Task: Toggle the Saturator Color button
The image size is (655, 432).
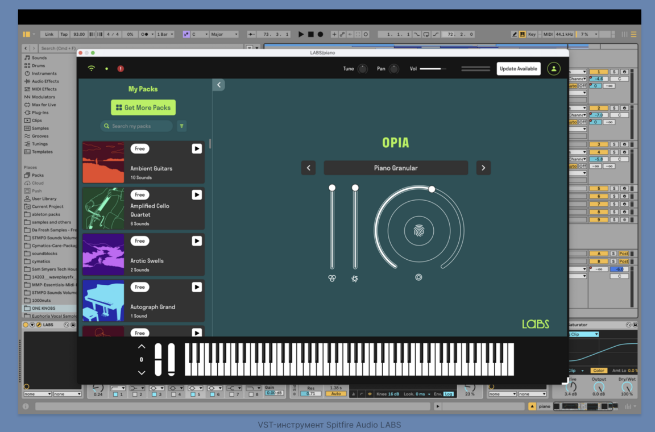Action: click(598, 371)
